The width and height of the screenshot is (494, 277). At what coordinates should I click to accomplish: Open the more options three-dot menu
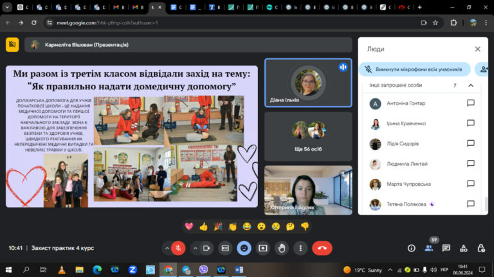pyautogui.click(x=300, y=248)
